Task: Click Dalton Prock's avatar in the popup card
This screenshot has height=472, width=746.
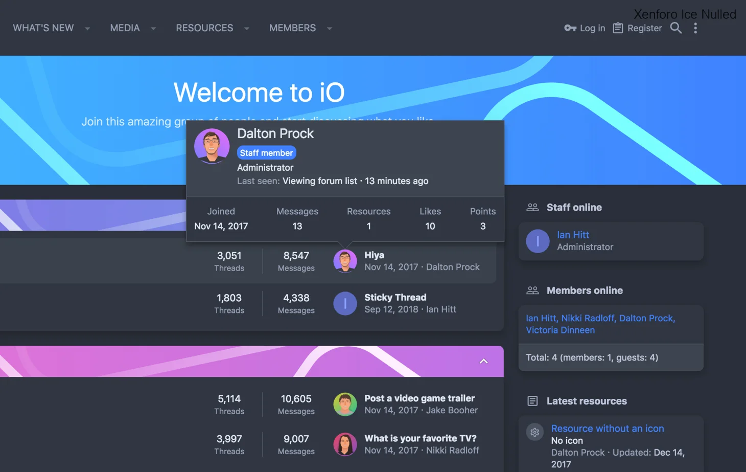Action: [212, 146]
